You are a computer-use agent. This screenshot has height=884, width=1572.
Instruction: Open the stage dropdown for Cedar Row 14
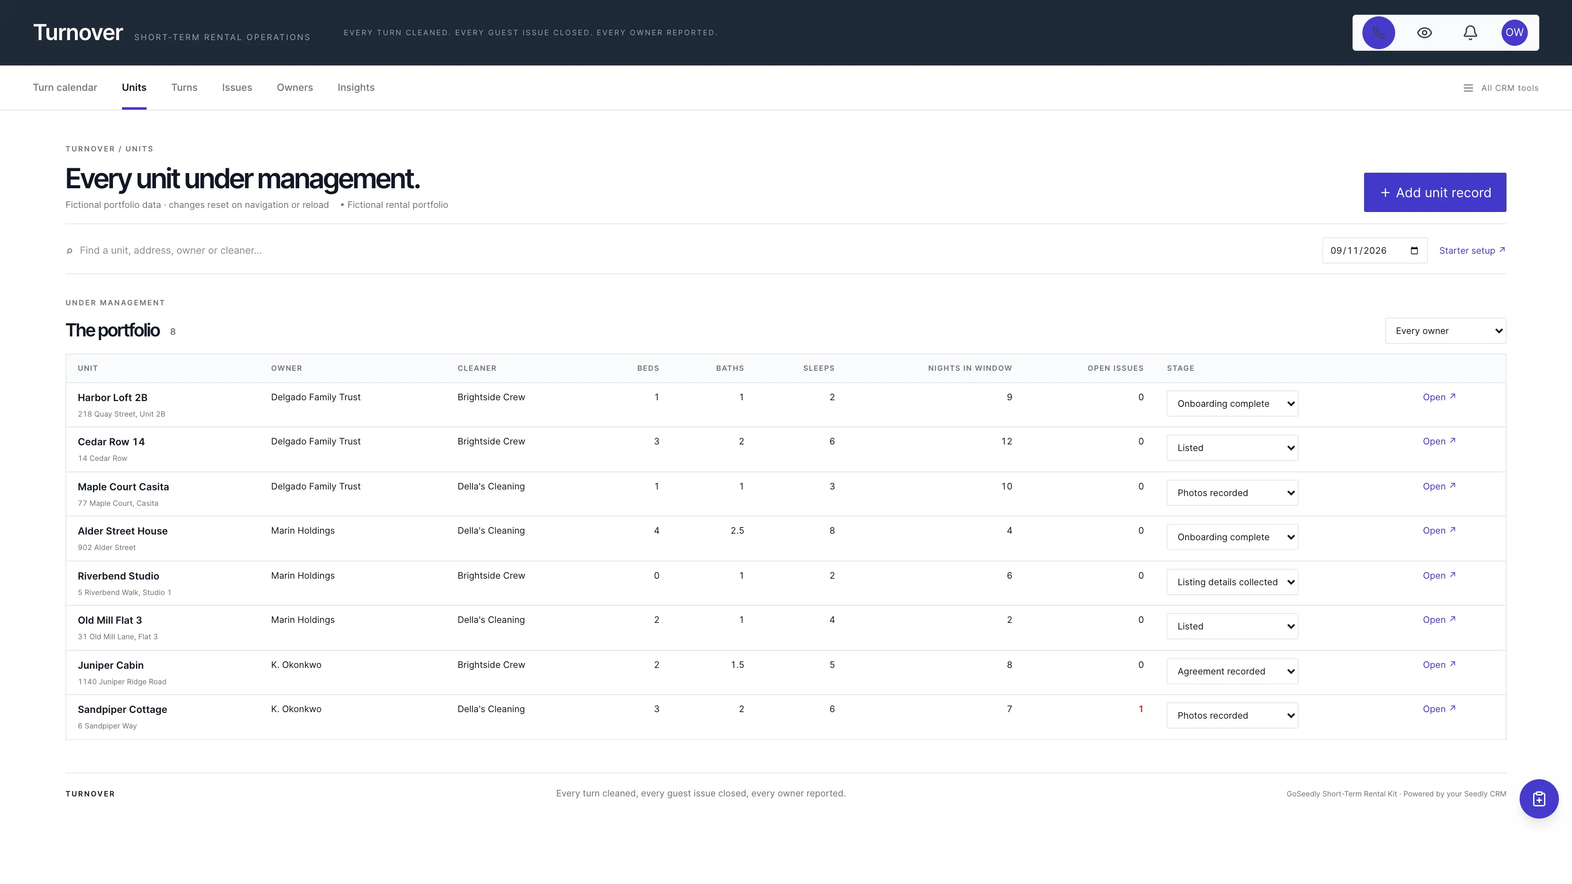(x=1232, y=448)
